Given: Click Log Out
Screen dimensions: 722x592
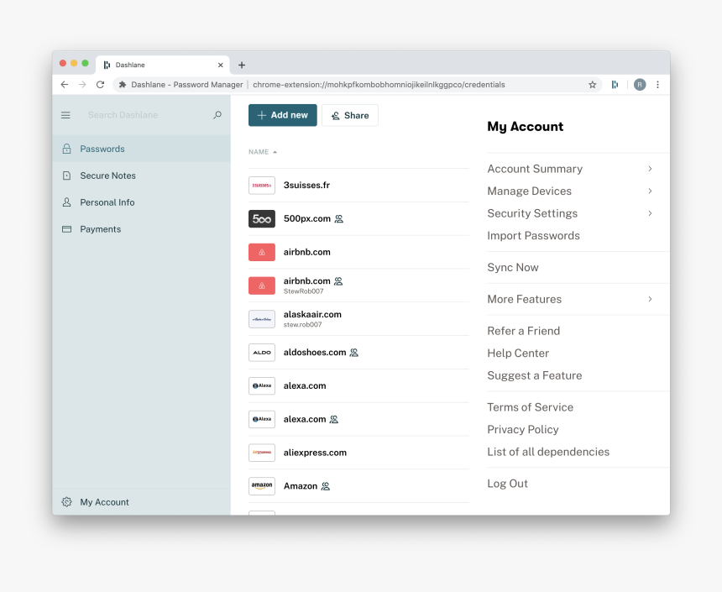Looking at the screenshot, I should coord(507,484).
